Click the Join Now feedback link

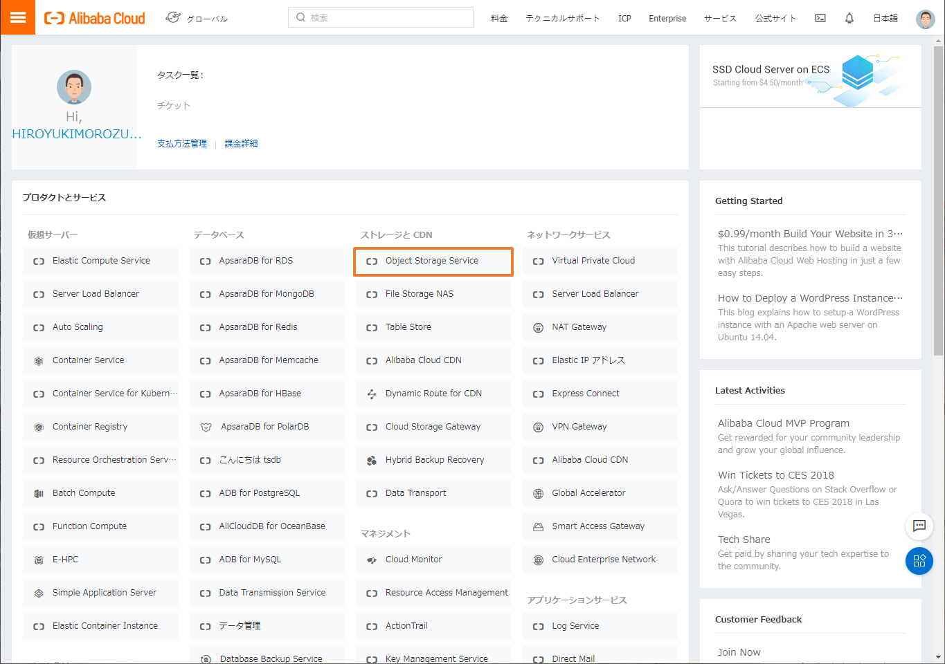click(x=739, y=652)
